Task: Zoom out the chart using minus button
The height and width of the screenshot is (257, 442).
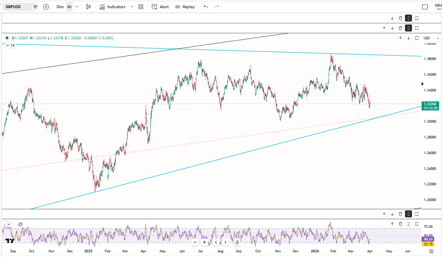Action: pos(195,242)
